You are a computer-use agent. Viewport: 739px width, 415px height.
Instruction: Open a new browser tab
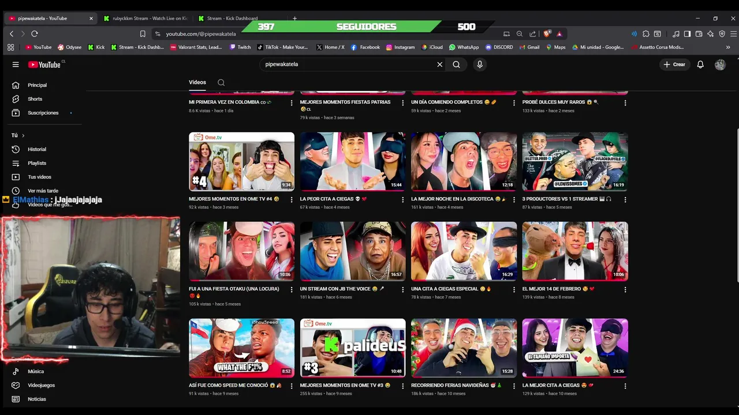tap(294, 18)
